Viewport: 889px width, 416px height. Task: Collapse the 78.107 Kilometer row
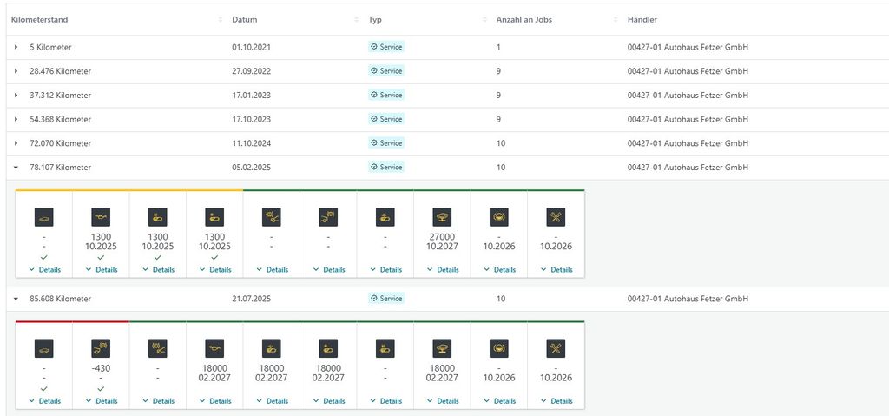point(16,168)
